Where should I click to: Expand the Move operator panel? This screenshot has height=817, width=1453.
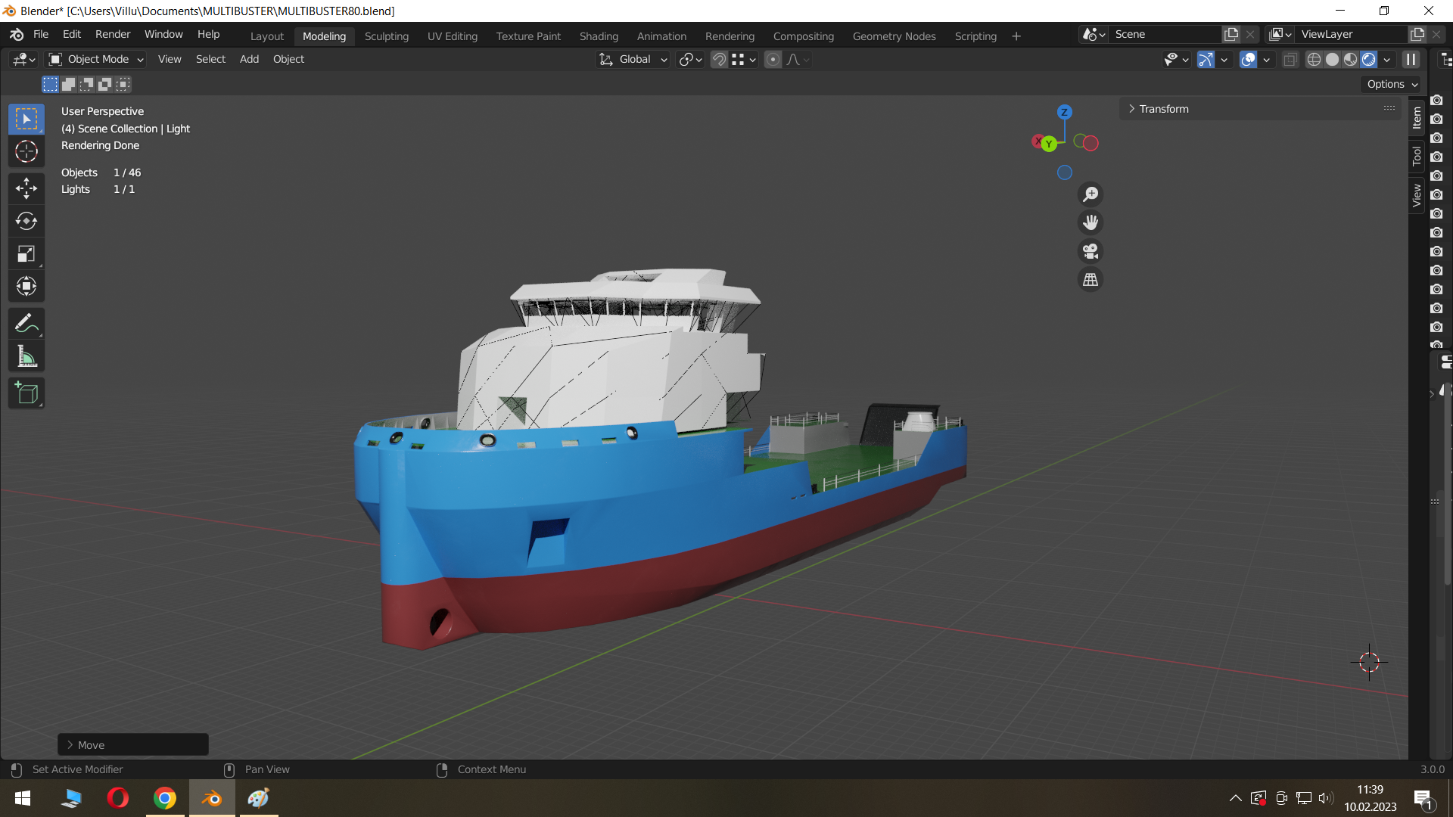[133, 745]
